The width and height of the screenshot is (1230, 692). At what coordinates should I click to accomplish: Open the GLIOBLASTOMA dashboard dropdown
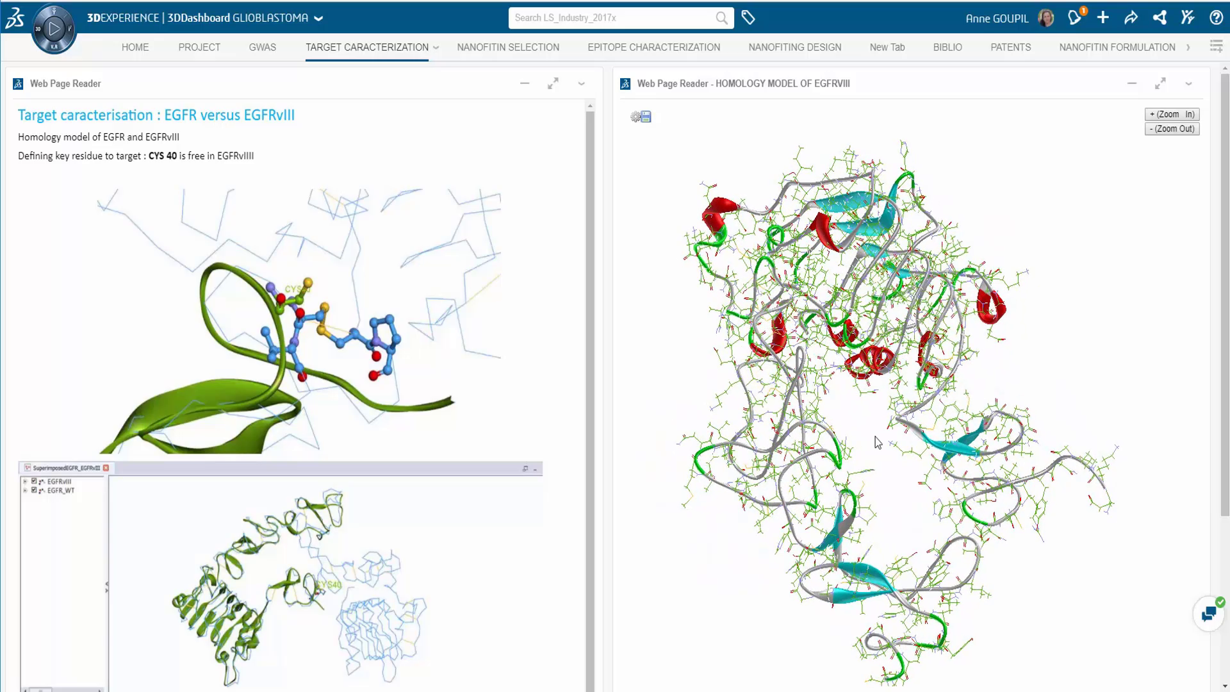[318, 18]
